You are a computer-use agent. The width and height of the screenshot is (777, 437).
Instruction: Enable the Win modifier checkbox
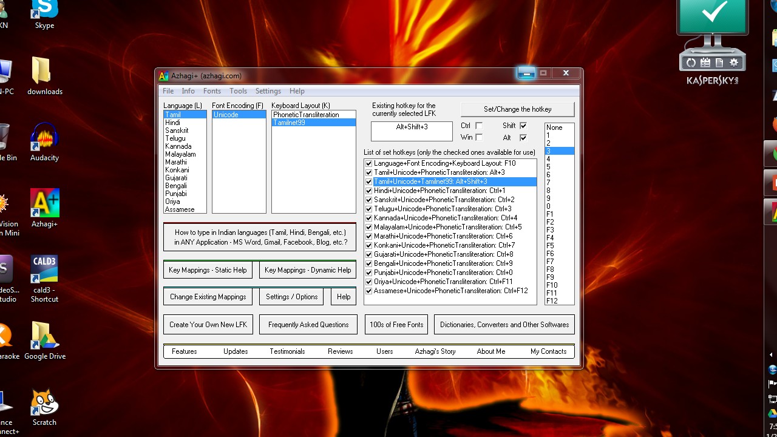click(479, 137)
